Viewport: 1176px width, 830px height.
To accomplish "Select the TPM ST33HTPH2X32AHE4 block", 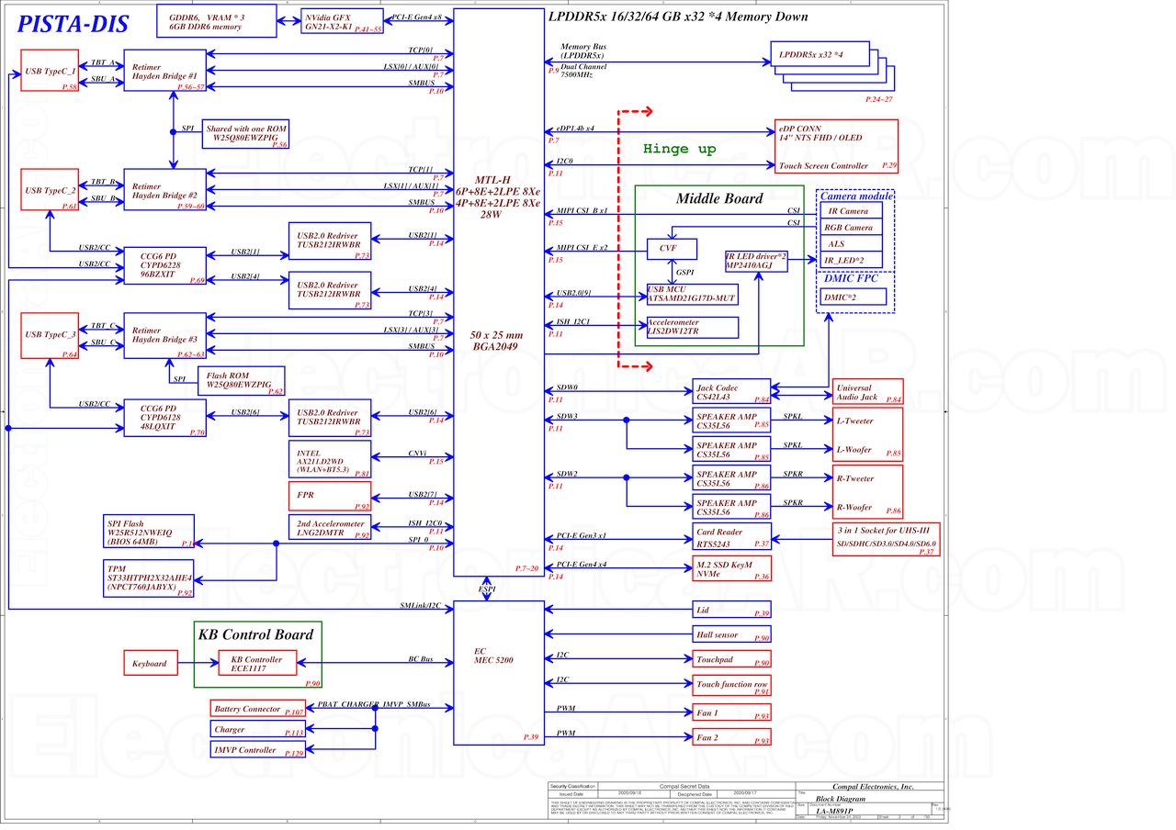I will 150,578.
